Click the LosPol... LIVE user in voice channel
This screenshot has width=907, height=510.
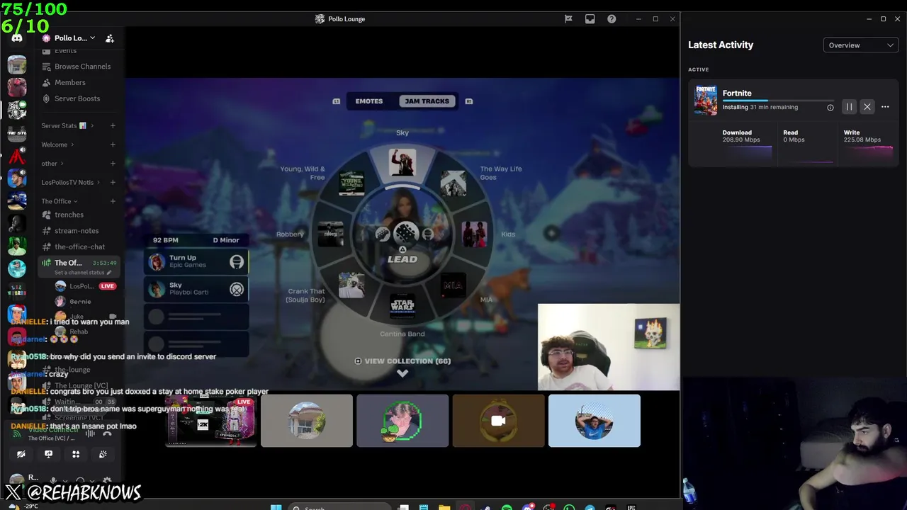tap(85, 286)
